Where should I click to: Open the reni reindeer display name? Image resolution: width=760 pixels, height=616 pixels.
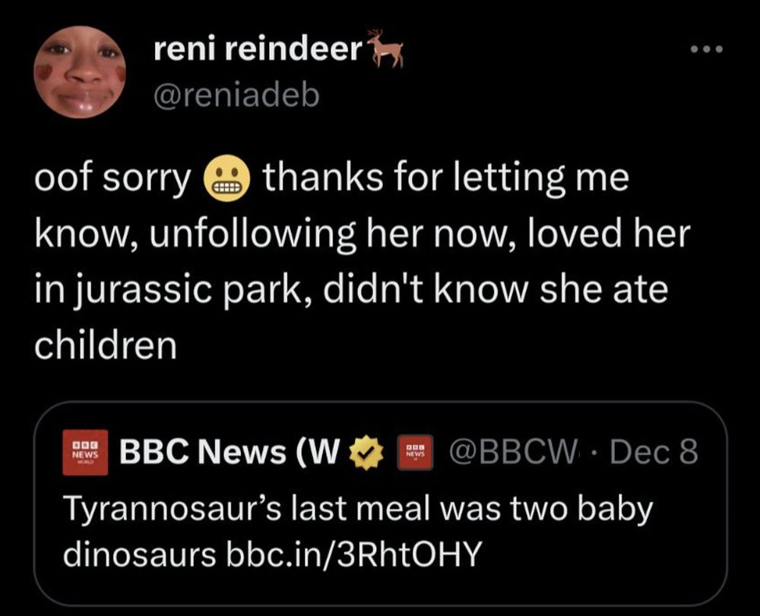[258, 49]
